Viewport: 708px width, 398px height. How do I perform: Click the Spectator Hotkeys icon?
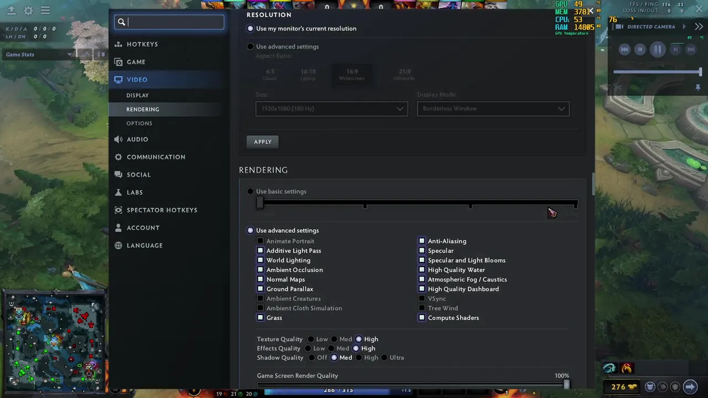[118, 210]
